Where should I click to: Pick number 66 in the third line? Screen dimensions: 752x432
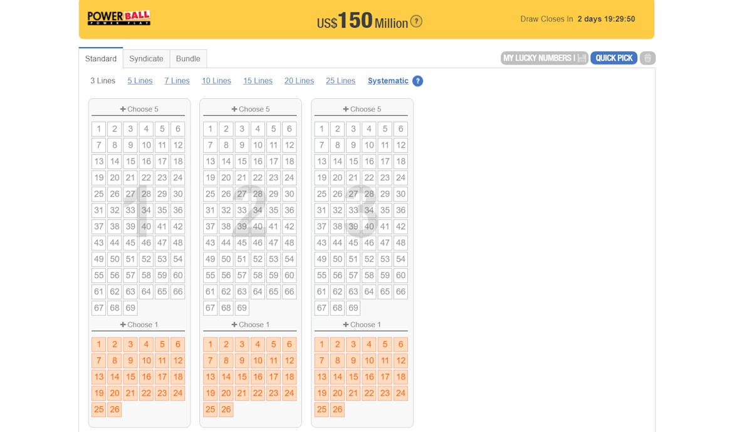tap(401, 292)
